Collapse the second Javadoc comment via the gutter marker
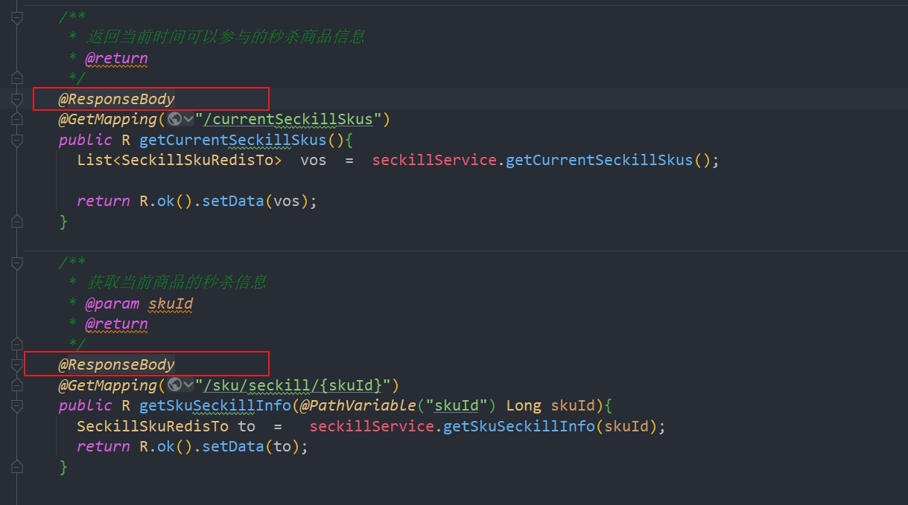Image resolution: width=908 pixels, height=505 pixels. [17, 262]
